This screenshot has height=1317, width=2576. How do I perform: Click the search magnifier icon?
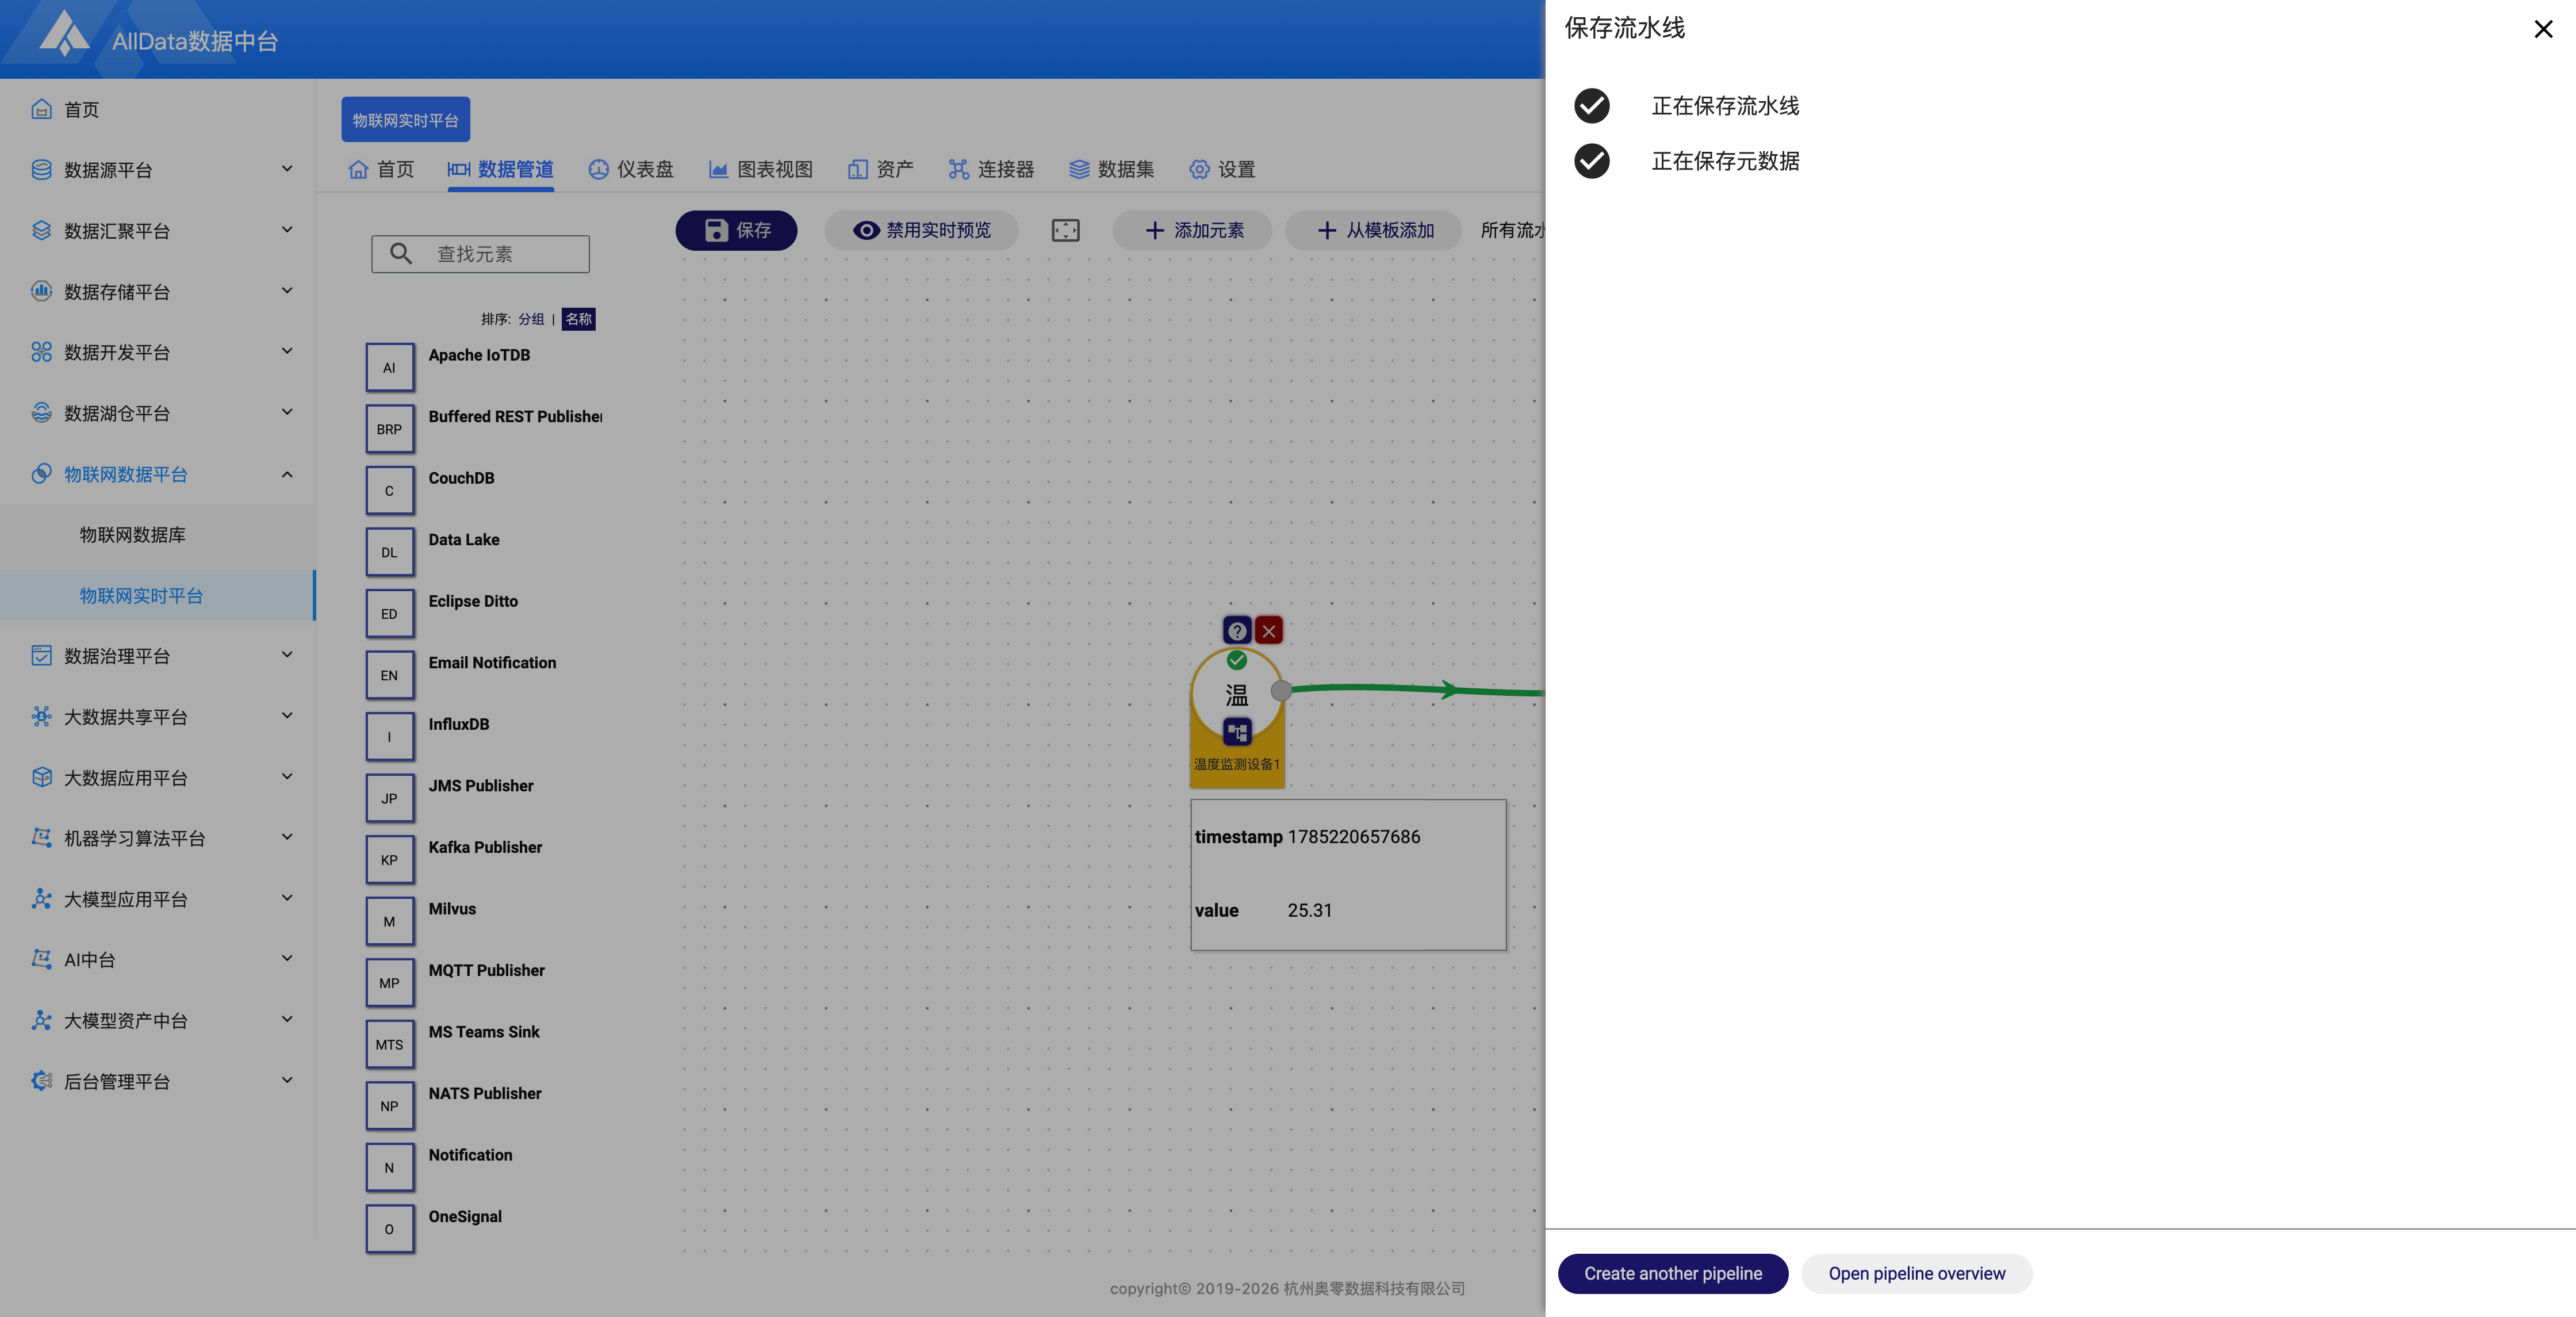point(401,254)
